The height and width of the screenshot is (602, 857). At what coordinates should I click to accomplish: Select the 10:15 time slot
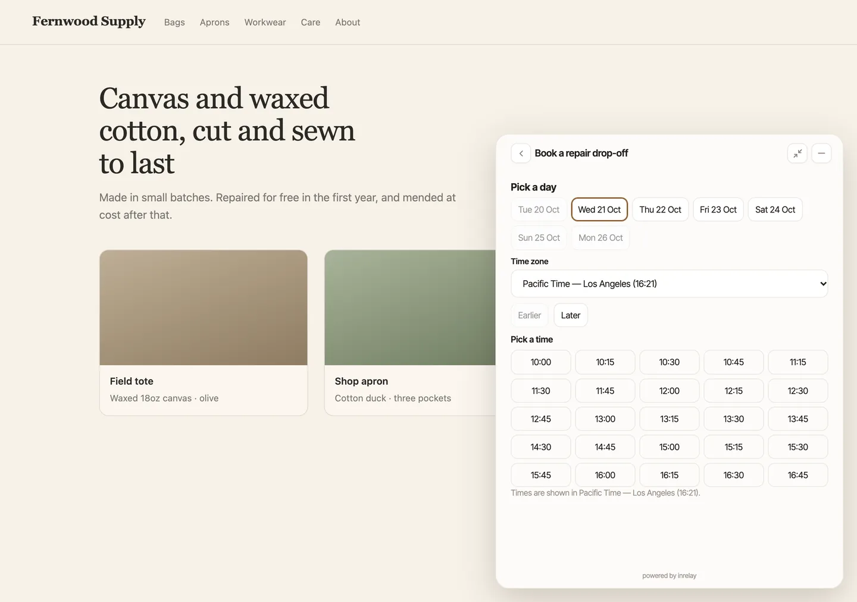click(605, 362)
